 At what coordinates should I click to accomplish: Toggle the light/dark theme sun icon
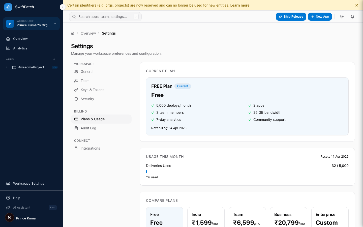(342, 17)
